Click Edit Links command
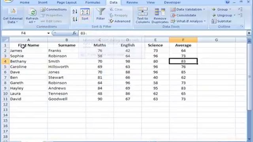 [x=51, y=21]
